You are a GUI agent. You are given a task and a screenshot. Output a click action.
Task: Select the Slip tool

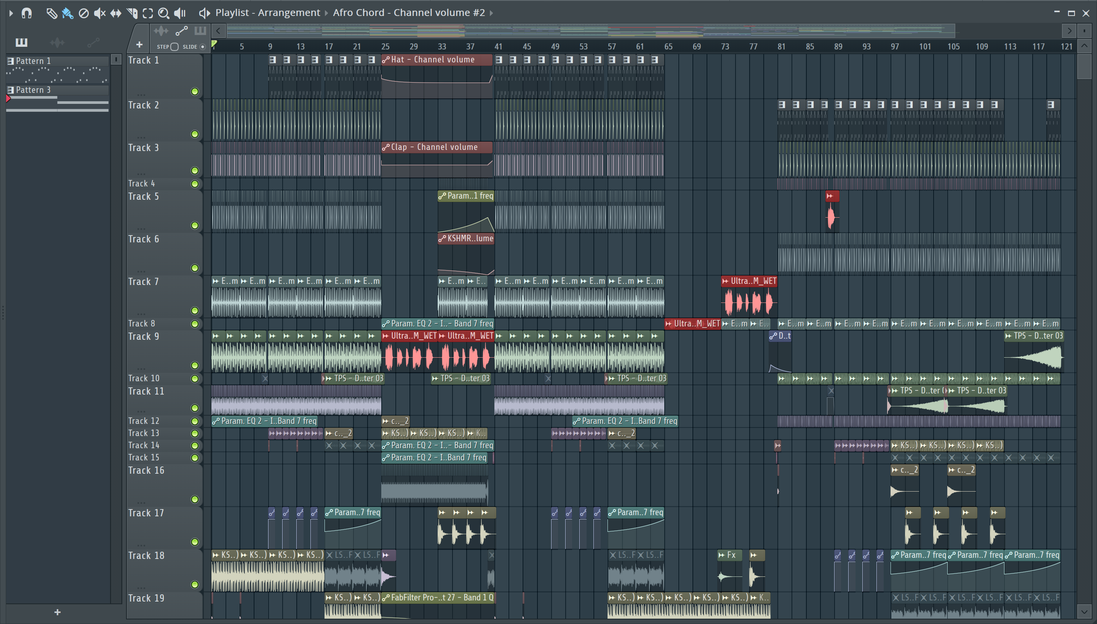pos(115,13)
